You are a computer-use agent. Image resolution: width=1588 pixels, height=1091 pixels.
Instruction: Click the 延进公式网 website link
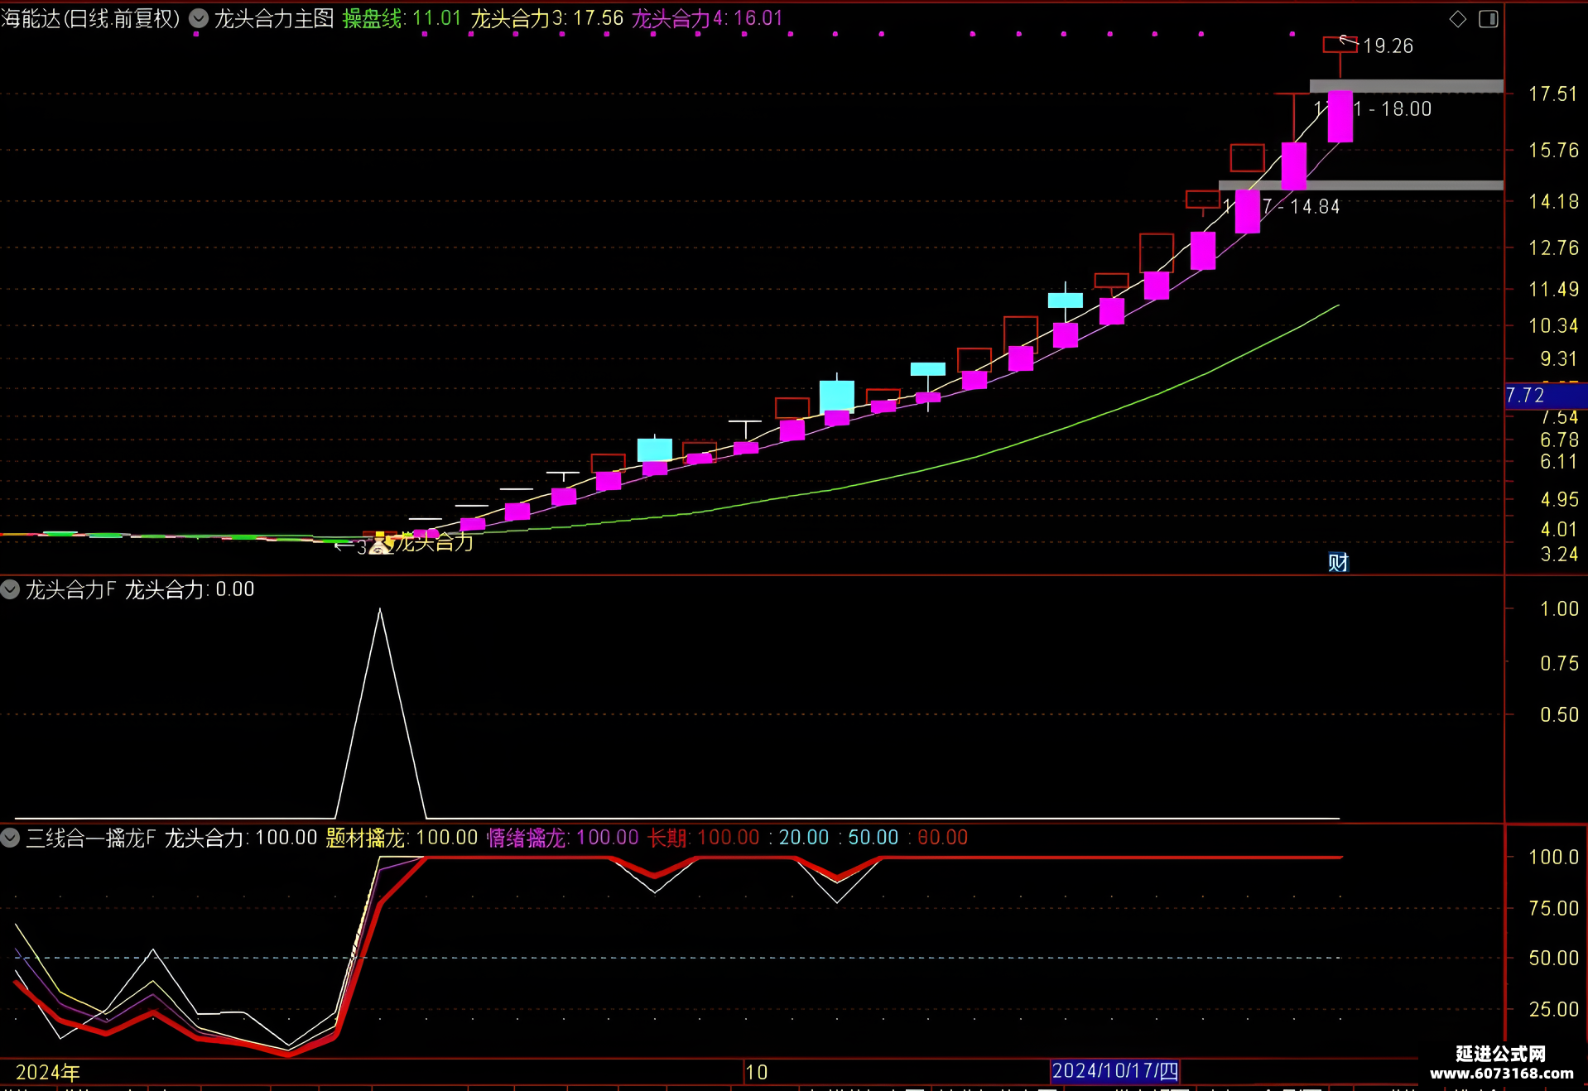pos(1501,1063)
